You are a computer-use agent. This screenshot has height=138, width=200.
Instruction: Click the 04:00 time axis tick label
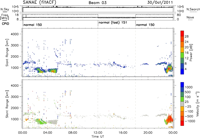(48, 133)
